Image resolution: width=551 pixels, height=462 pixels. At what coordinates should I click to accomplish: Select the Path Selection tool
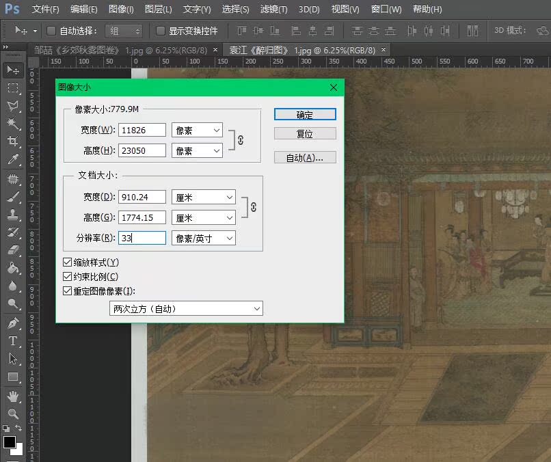click(x=13, y=359)
